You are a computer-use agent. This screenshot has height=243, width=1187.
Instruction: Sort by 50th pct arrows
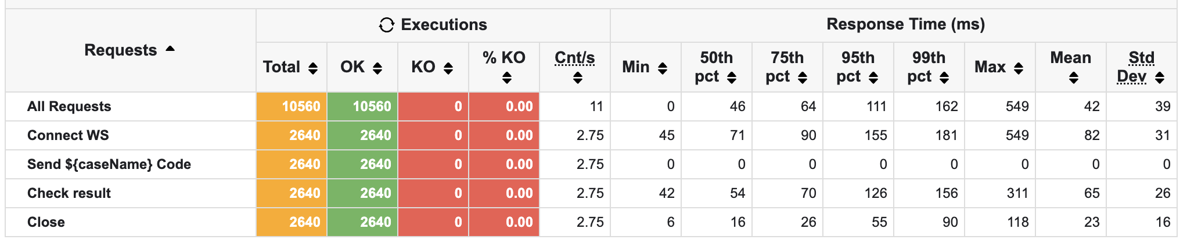(x=732, y=78)
